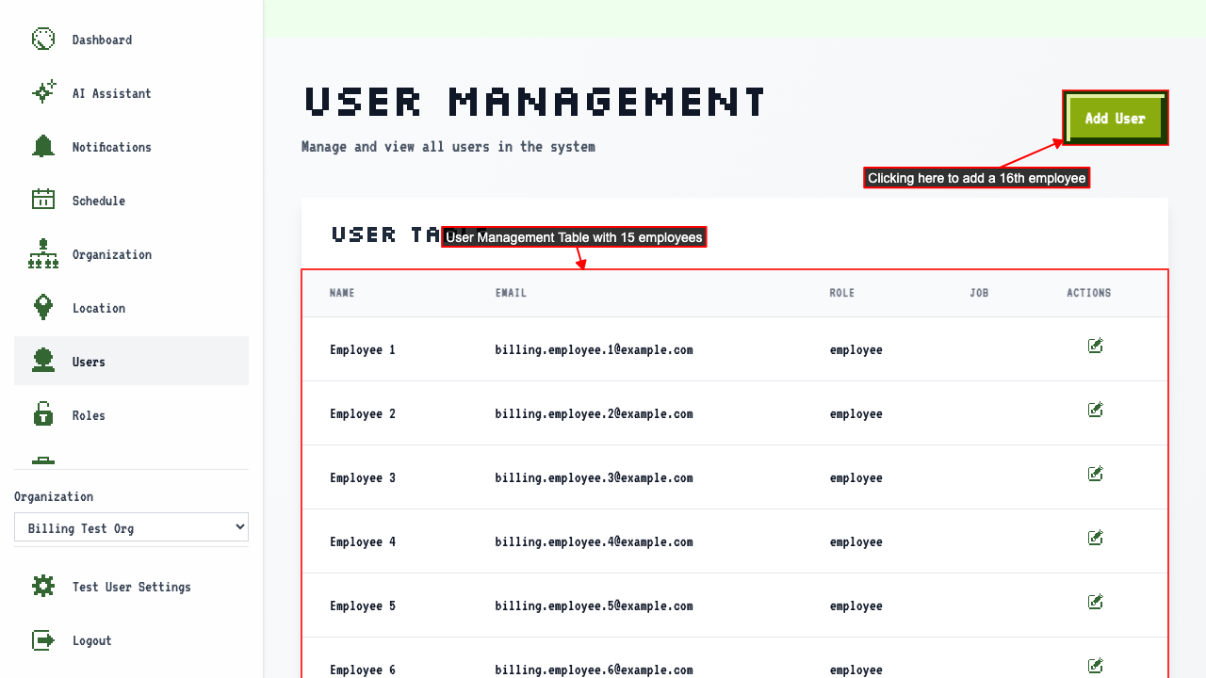Click the Logout link
Viewport: 1206px width, 678px height.
131,640
